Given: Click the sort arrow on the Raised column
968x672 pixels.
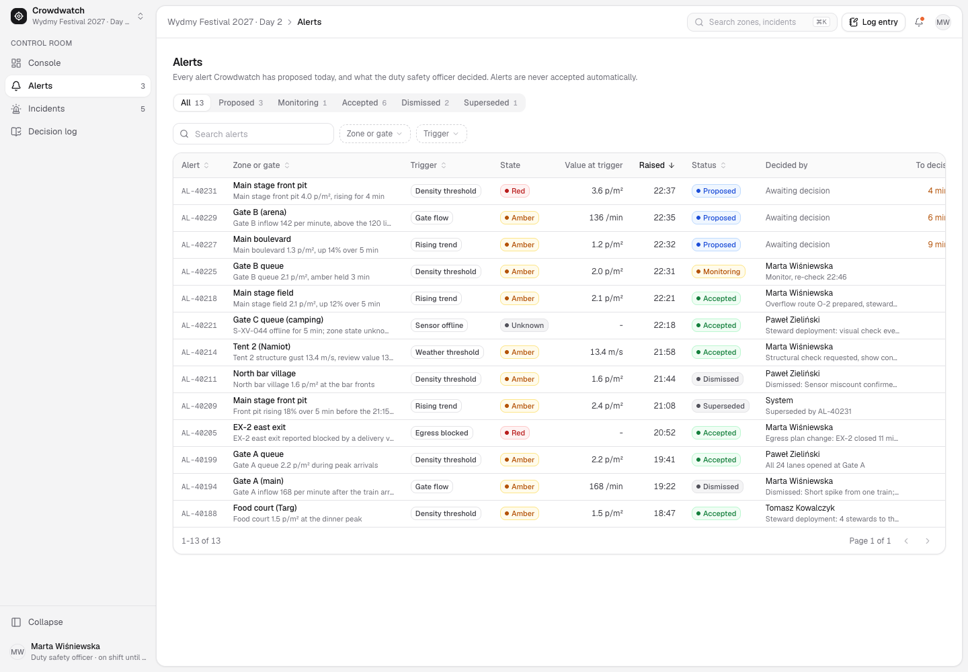Looking at the screenshot, I should tap(672, 165).
